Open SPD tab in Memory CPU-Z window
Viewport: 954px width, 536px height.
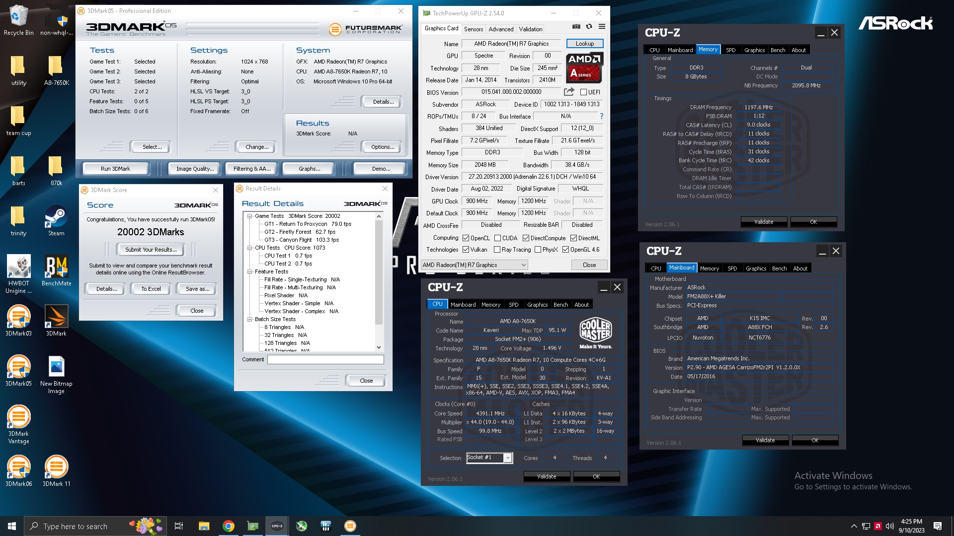[730, 50]
